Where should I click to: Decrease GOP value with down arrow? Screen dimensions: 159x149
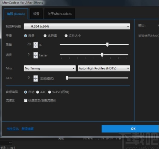click(x=36, y=80)
